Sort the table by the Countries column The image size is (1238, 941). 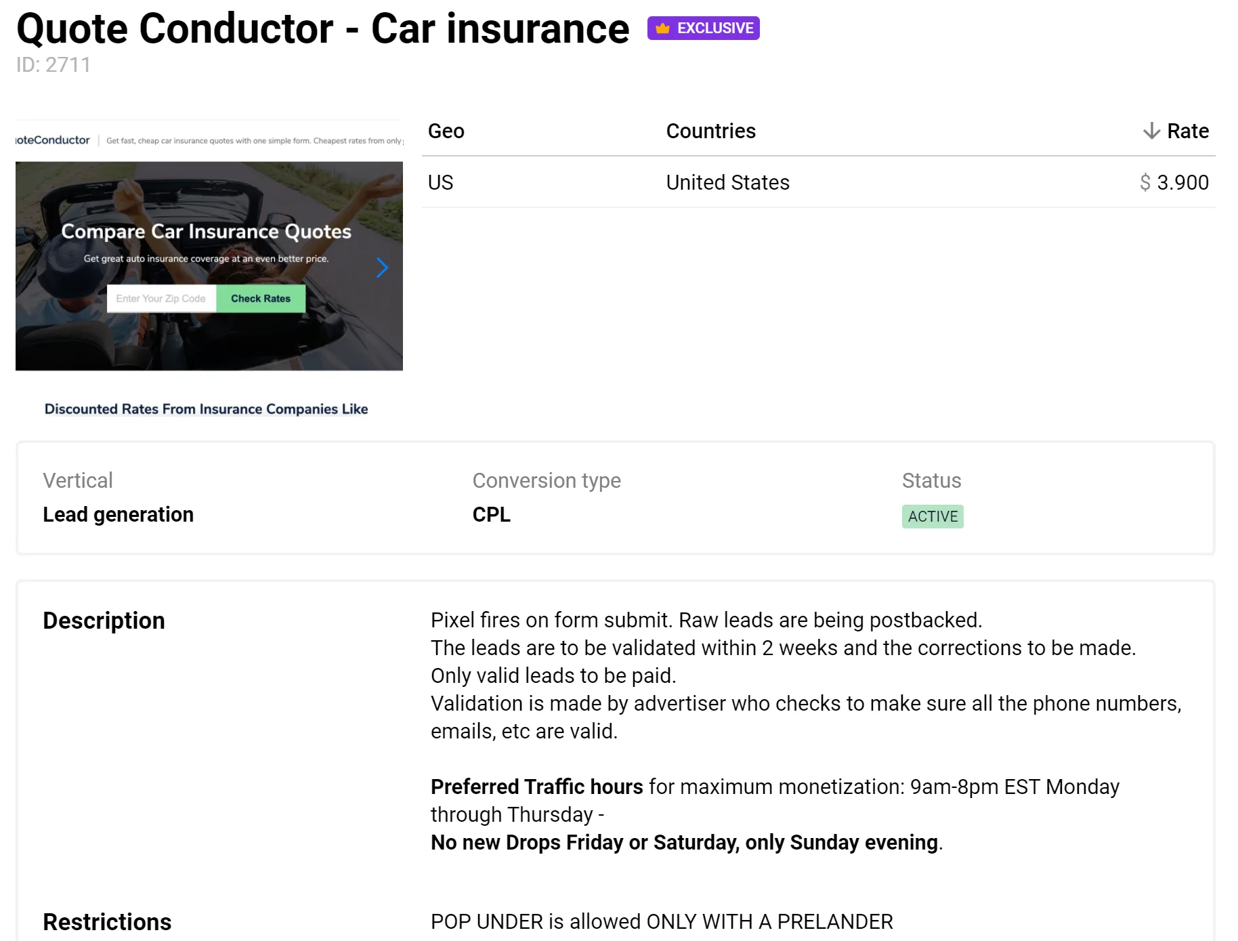coord(710,131)
